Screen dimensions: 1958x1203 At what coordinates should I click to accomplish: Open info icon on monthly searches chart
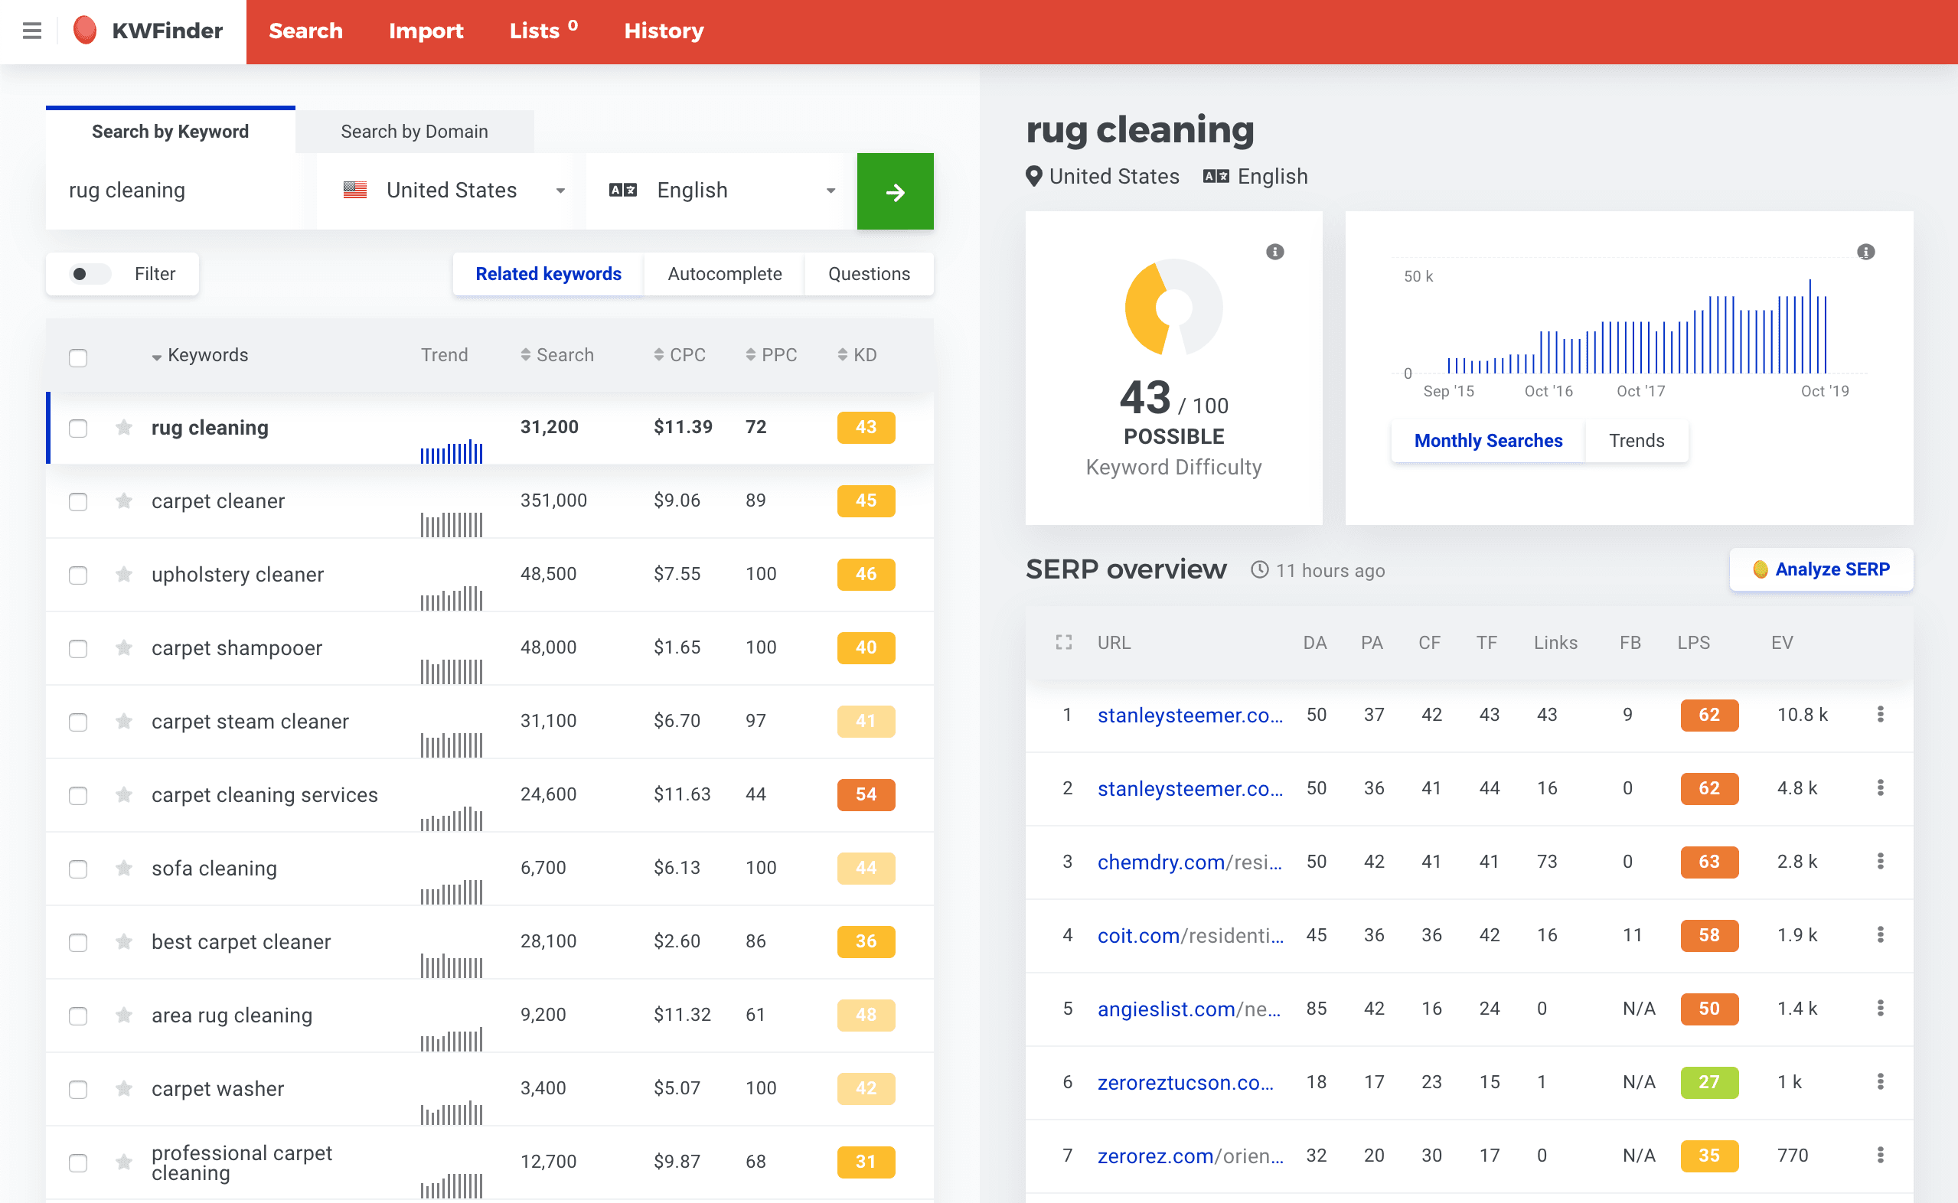click(1865, 253)
